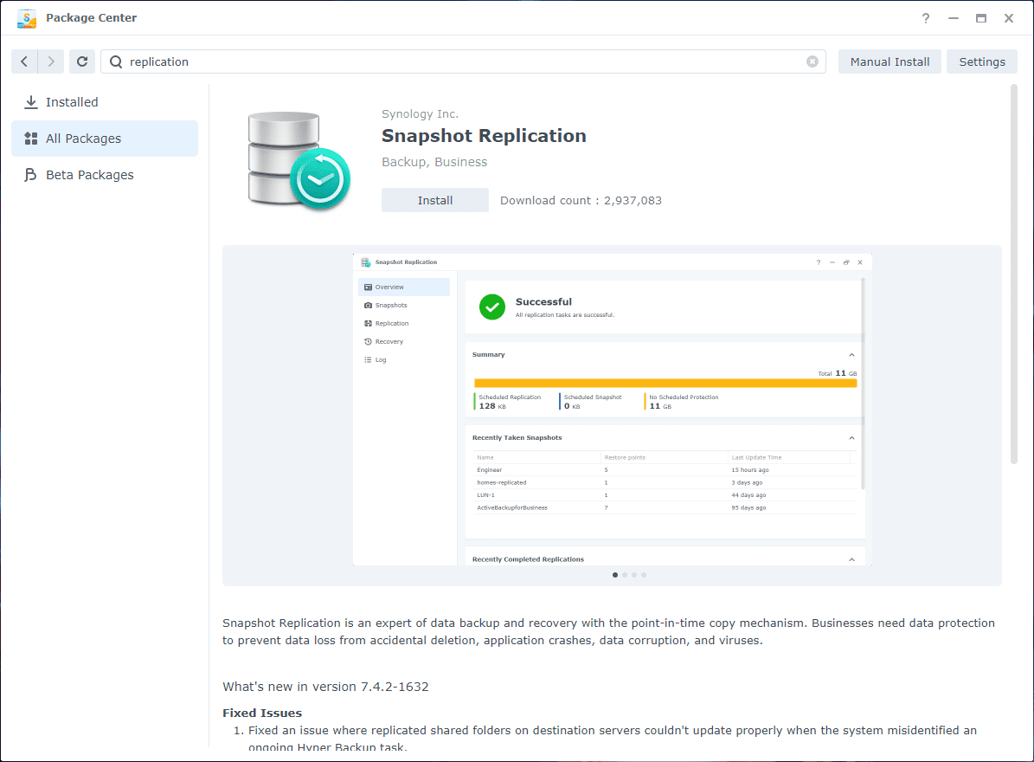This screenshot has width=1034, height=762.
Task: Show first screenshot via carousel dot
Action: click(x=615, y=575)
